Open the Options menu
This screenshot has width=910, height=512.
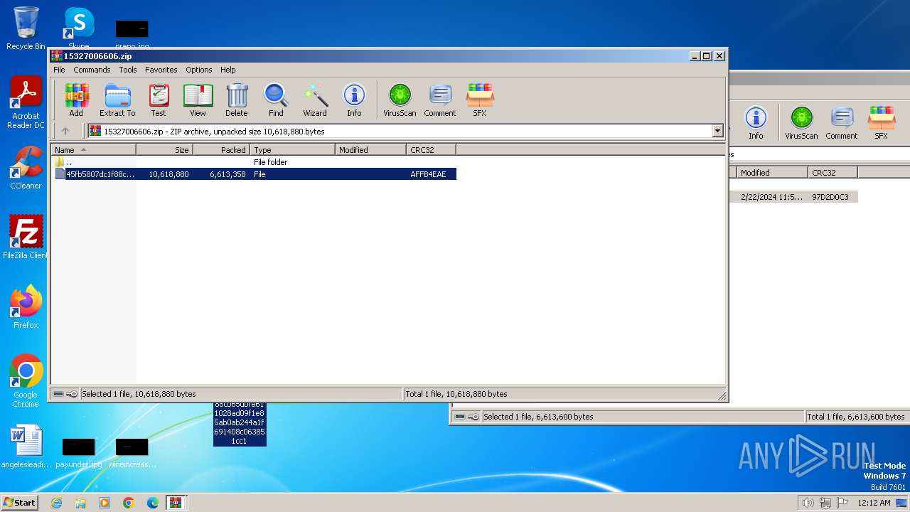pos(199,70)
